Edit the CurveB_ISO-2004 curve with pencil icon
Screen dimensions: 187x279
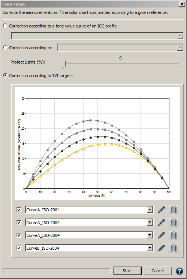(x=162, y=248)
